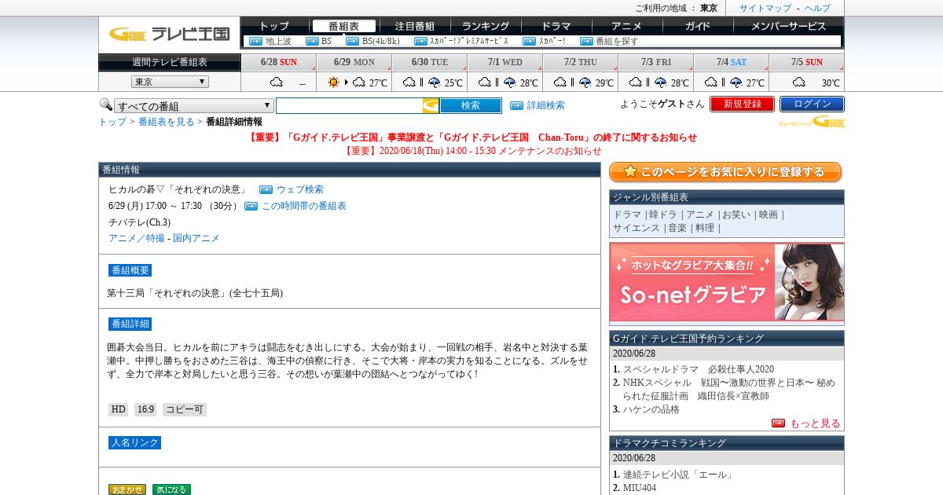
Task: Open the アニメ menu tab
Action: point(626,26)
